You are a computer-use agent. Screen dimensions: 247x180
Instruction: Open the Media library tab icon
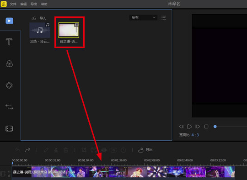tap(10, 21)
